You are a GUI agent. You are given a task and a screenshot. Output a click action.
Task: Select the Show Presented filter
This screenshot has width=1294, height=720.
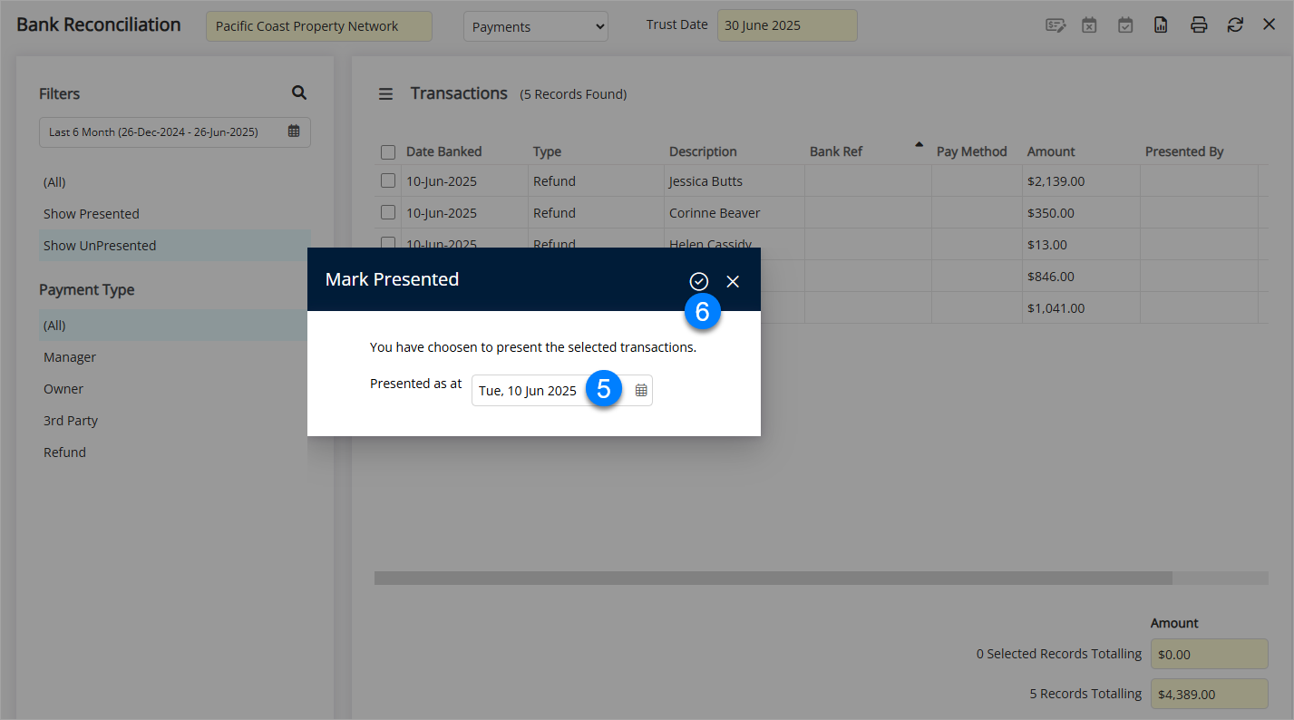pos(92,214)
